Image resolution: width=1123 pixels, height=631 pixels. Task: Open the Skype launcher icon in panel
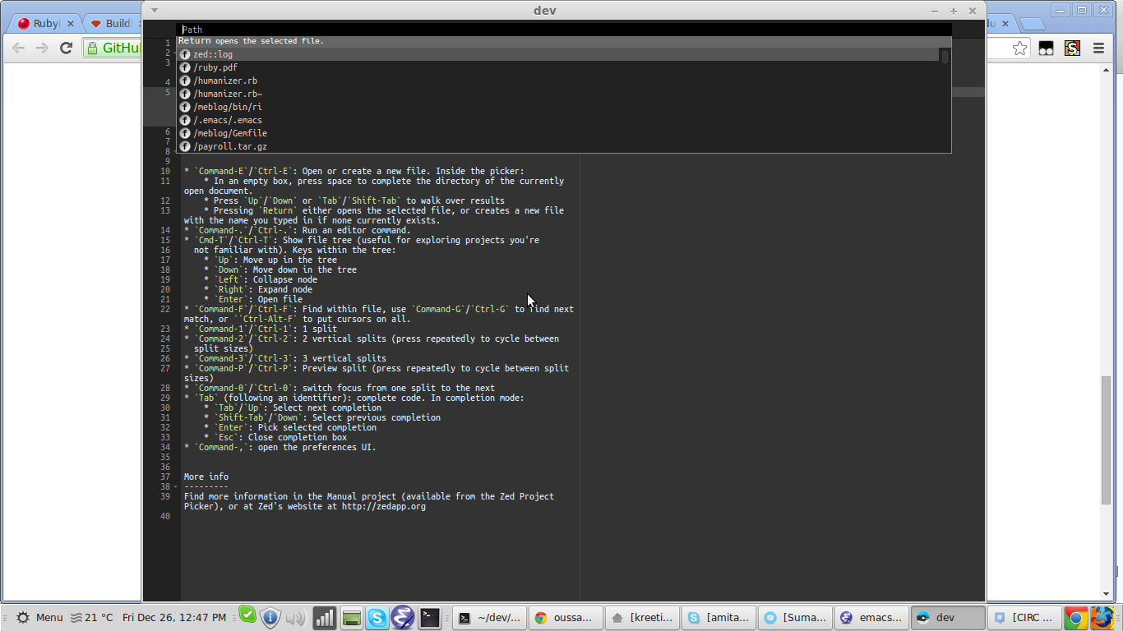pyautogui.click(x=377, y=618)
